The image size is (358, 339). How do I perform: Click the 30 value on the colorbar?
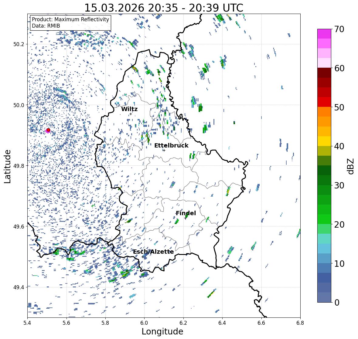point(339,185)
